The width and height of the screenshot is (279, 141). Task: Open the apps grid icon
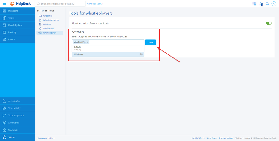254,4
